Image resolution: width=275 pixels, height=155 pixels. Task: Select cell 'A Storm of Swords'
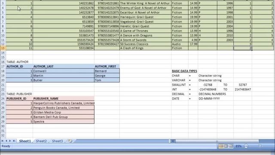pyautogui.click(x=145, y=40)
